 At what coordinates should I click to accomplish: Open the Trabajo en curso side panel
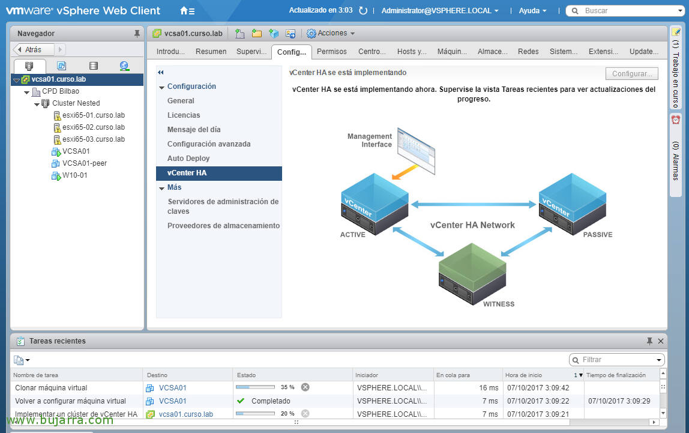(x=676, y=68)
